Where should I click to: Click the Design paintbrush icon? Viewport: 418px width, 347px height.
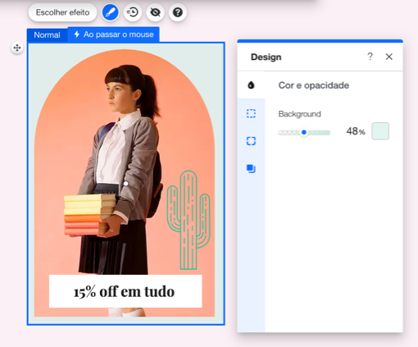click(111, 12)
